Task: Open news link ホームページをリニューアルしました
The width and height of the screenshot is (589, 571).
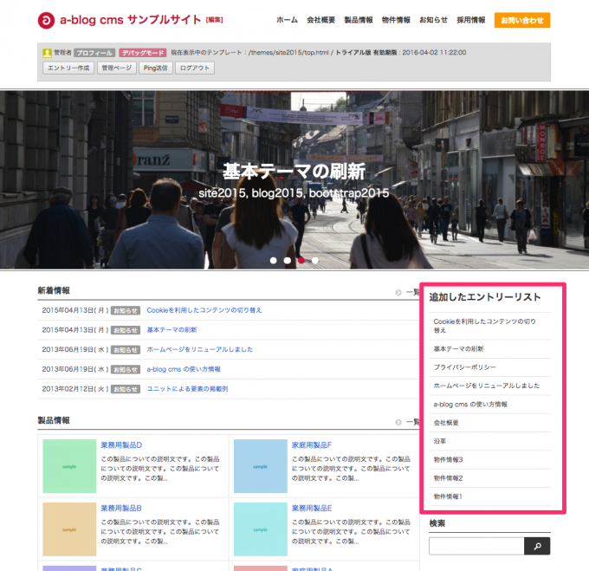Action: pos(200,349)
